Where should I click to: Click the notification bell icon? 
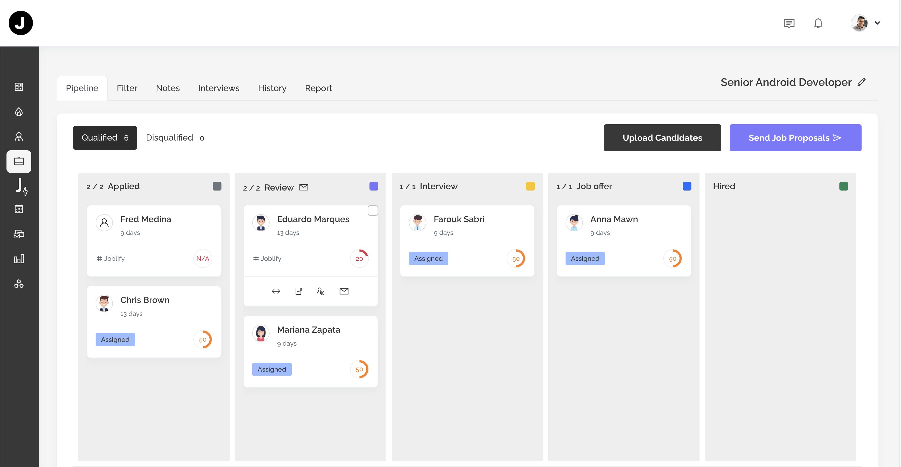click(818, 23)
